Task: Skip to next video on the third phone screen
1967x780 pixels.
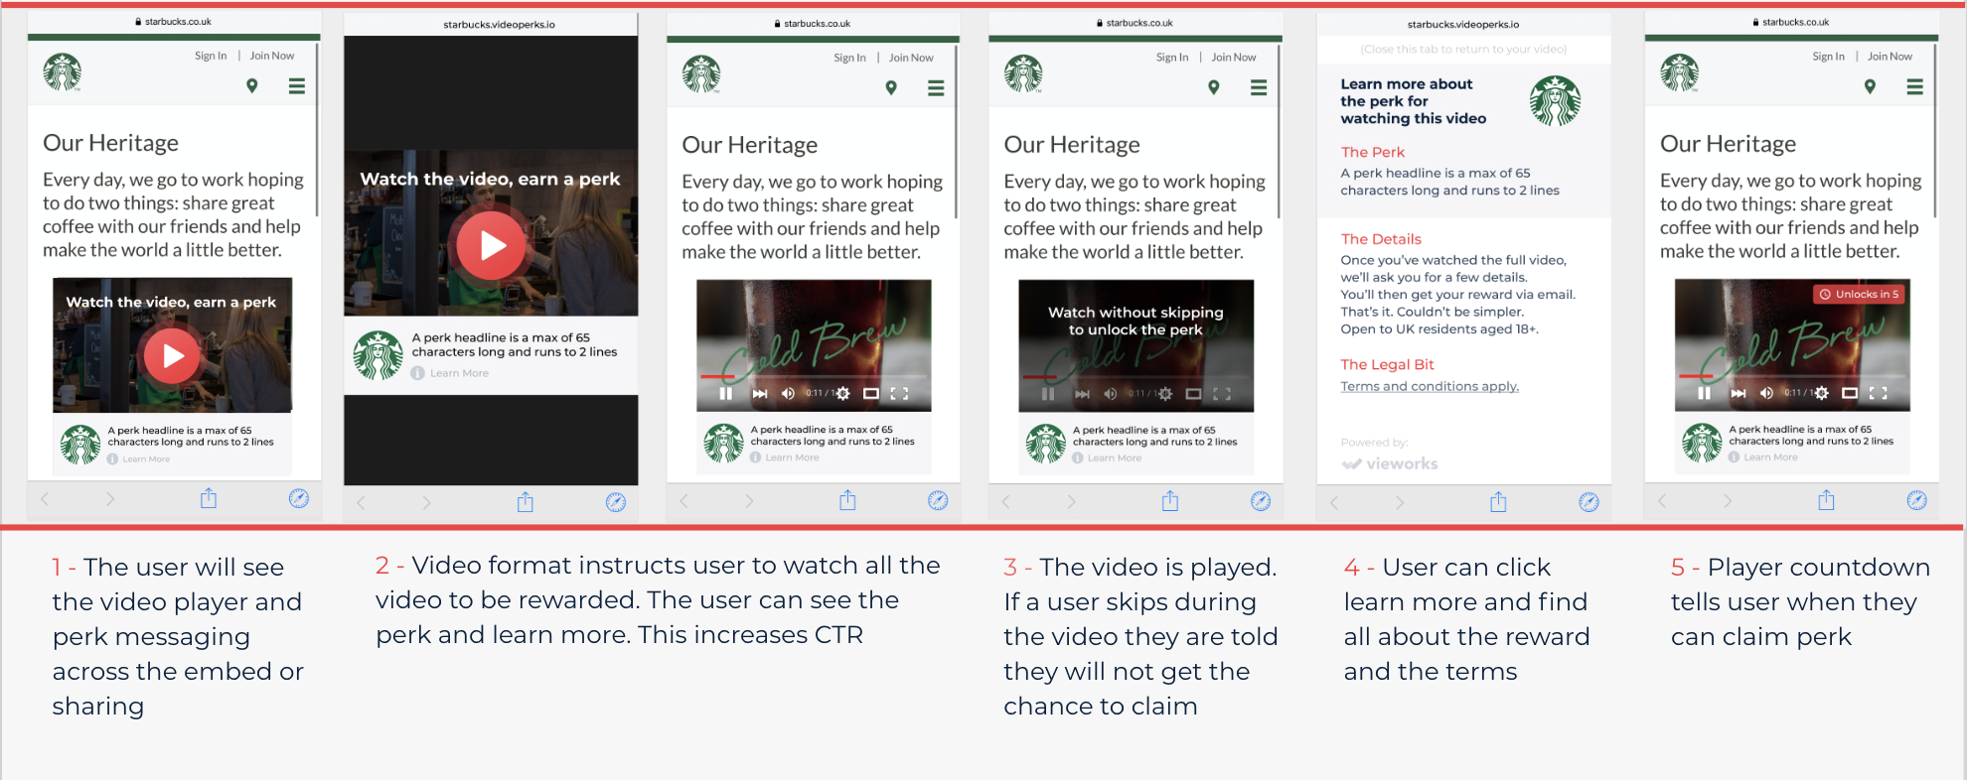Action: click(x=760, y=394)
